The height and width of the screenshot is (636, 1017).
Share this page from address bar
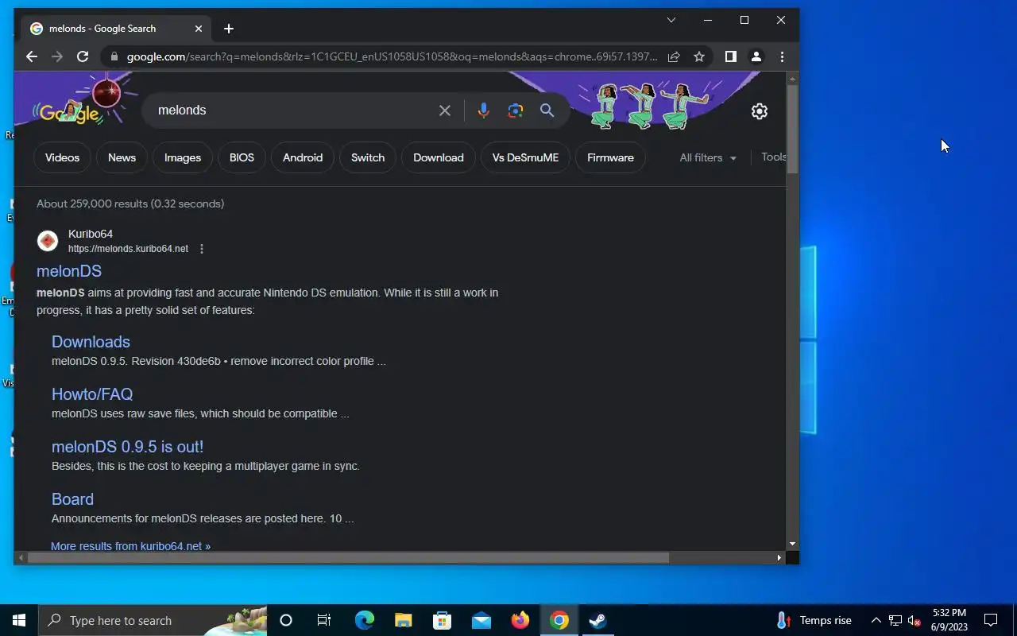click(x=674, y=56)
